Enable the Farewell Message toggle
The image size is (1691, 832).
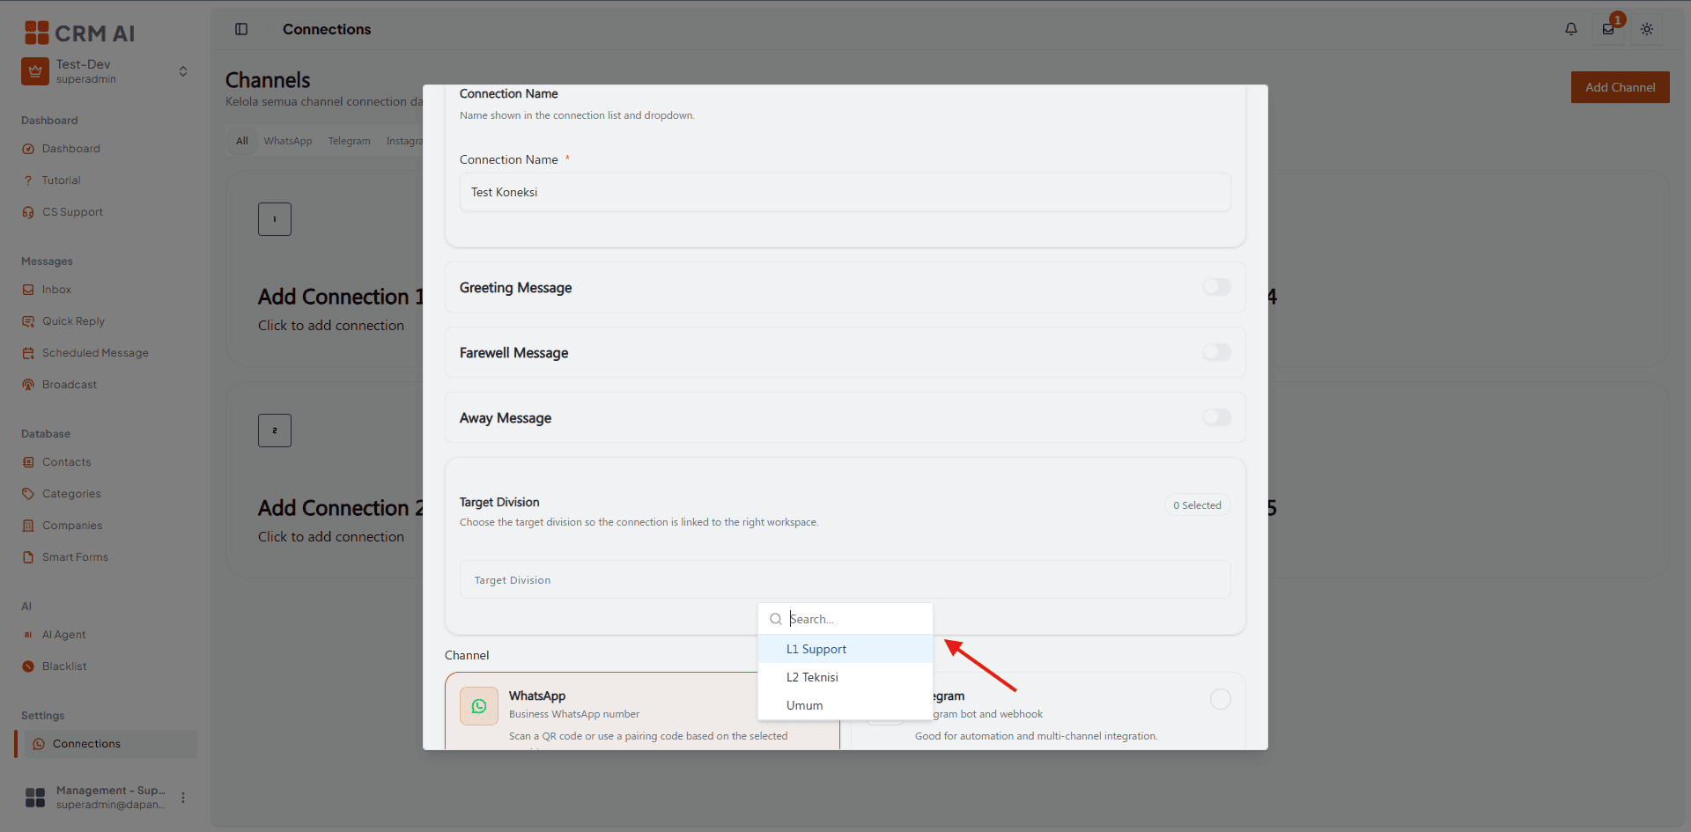pos(1217,352)
